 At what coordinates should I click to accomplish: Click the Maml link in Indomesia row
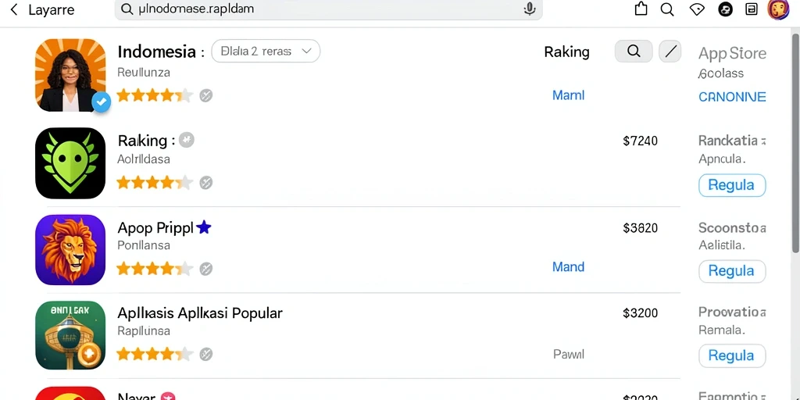[569, 95]
